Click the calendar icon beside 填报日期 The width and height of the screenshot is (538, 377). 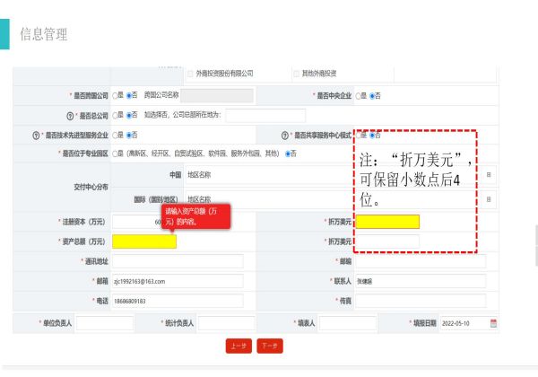[x=493, y=323]
